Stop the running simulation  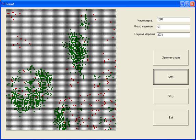[171, 96]
